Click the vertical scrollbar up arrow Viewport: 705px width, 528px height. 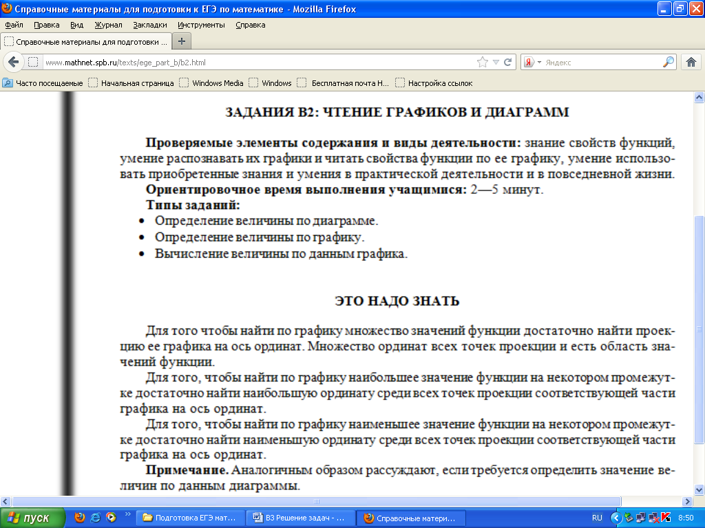tap(699, 97)
